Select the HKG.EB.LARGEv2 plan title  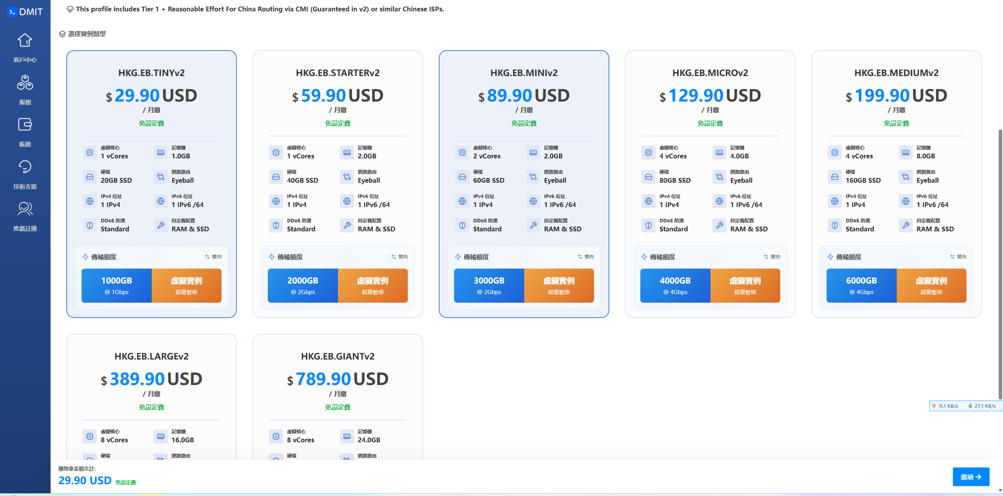coord(151,356)
